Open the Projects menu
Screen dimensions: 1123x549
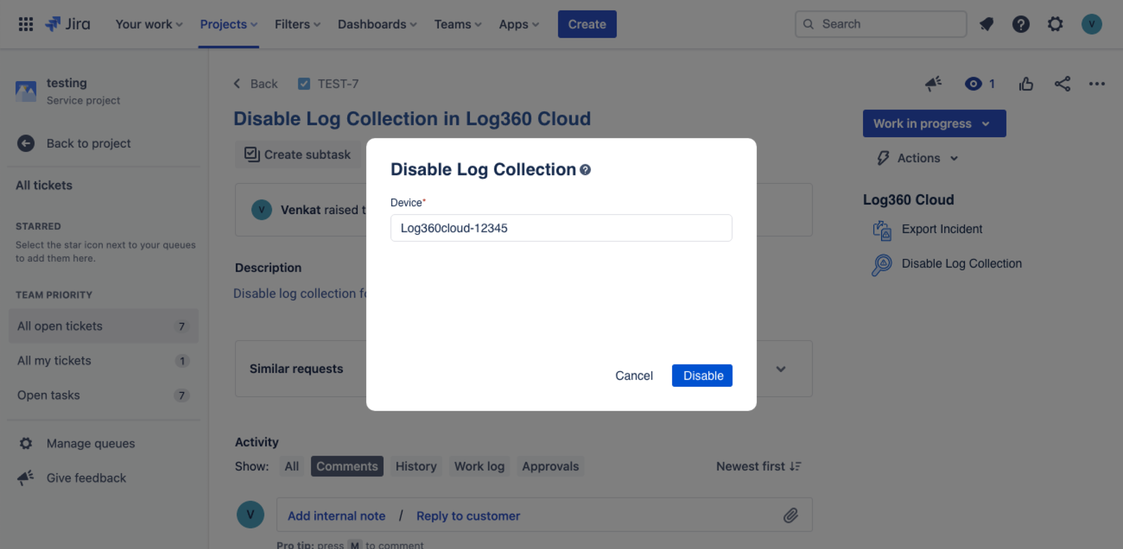pyautogui.click(x=228, y=24)
